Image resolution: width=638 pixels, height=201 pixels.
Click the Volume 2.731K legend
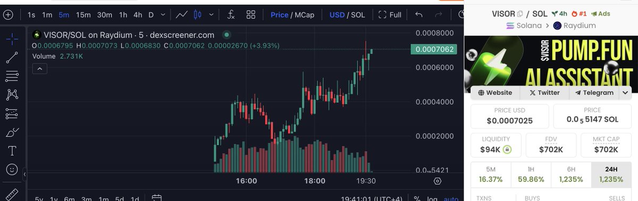pos(57,56)
